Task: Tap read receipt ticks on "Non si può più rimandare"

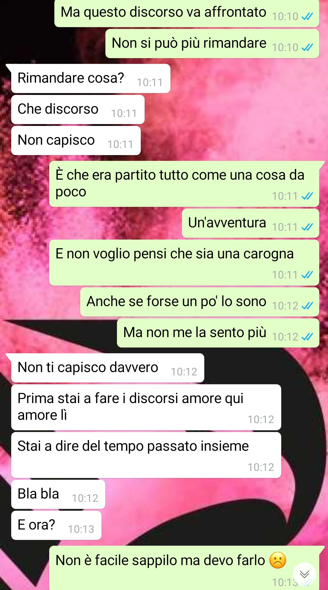Action: 307,47
